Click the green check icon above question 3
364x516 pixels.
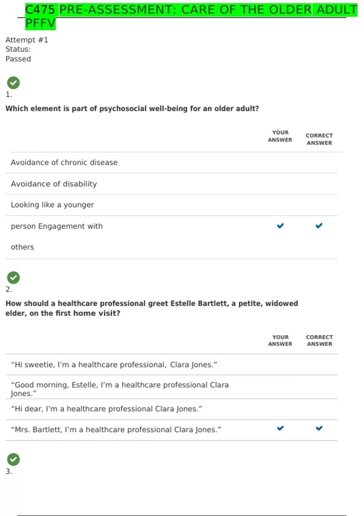point(13,459)
